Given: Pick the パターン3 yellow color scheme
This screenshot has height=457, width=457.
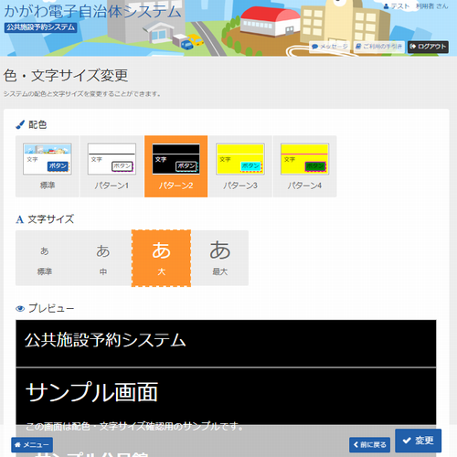Looking at the screenshot, I should pyautogui.click(x=240, y=166).
